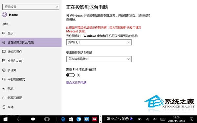
Task: Open the Wi-Fi network tray icon
Action: point(147,119)
